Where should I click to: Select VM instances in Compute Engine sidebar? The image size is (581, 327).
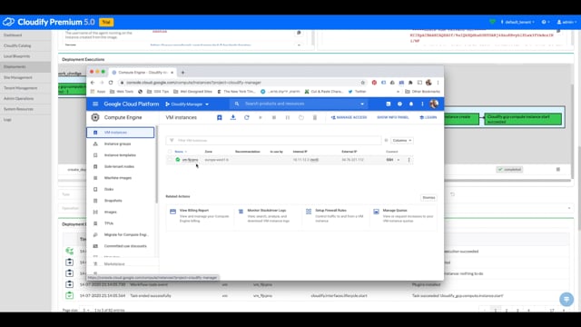pyautogui.click(x=121, y=133)
